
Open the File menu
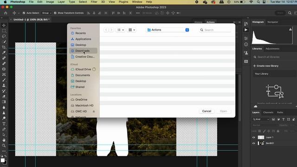coord(31,2)
